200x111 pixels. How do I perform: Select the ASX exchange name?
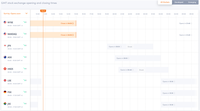pos(10,57)
